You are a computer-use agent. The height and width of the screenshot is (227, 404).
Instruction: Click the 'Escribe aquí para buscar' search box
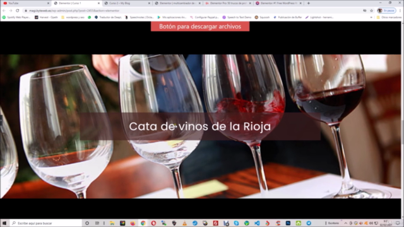pyautogui.click(x=46, y=223)
